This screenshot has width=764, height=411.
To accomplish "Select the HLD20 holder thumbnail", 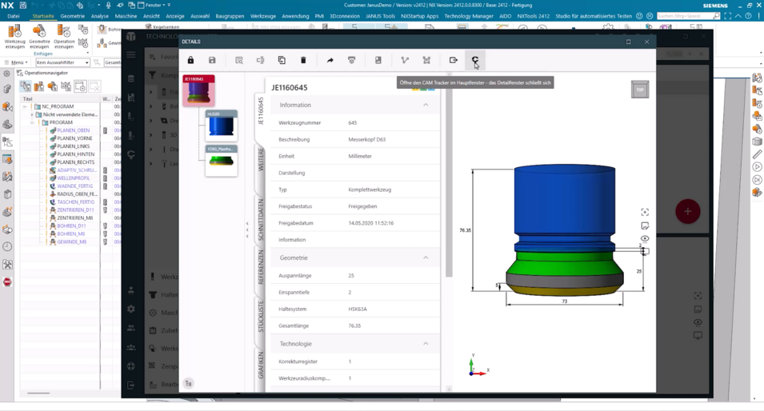I will click(x=222, y=126).
